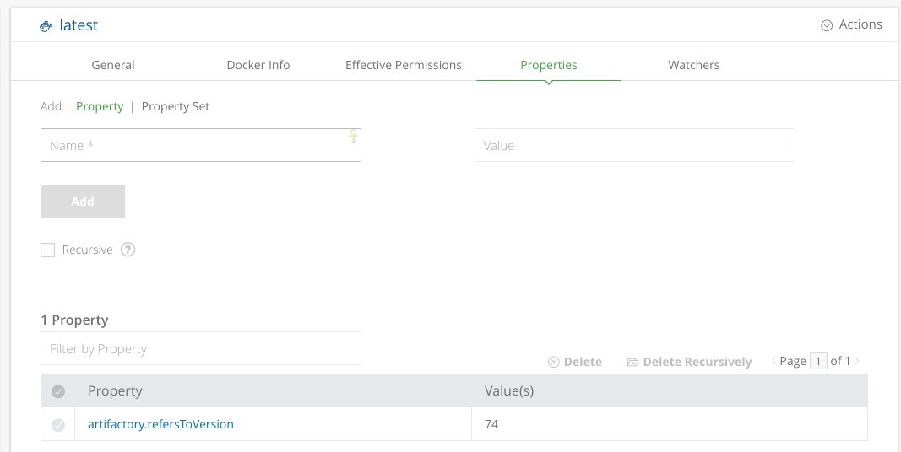
Task: Open the Effective Permissions tab
Action: coord(404,65)
